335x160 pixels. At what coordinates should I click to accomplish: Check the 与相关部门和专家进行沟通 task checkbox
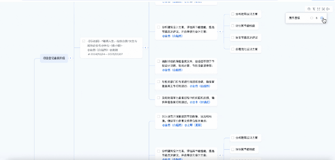[x=159, y=82]
